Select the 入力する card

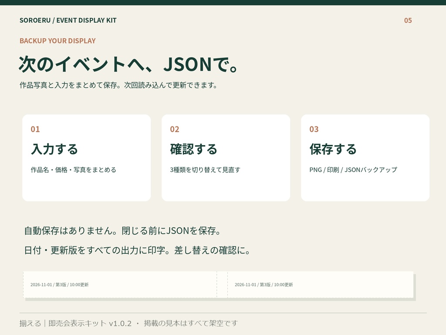87,158
